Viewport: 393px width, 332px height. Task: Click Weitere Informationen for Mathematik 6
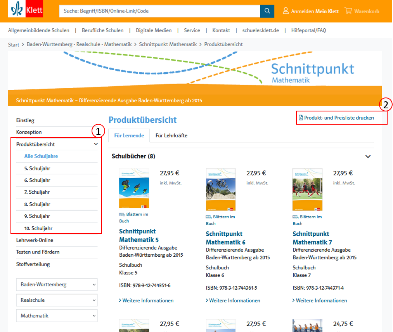(x=233, y=301)
